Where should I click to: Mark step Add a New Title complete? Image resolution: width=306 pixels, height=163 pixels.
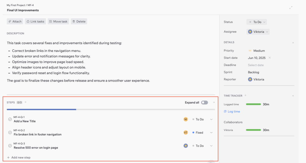click(x=10, y=119)
